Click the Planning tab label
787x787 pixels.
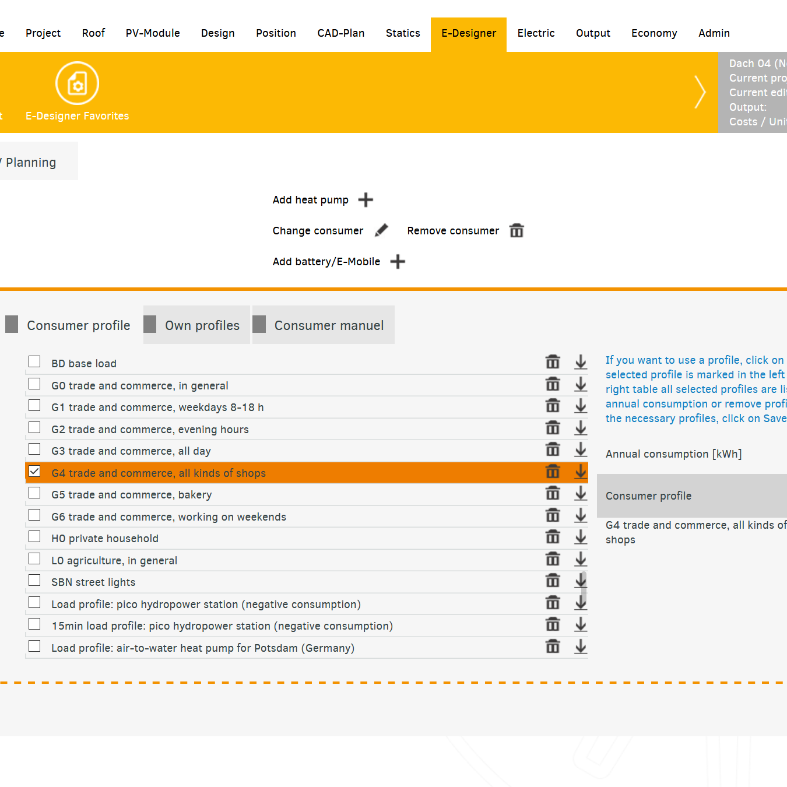coord(31,162)
